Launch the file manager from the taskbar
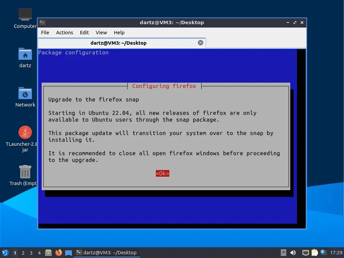344x258 pixels. click(x=48, y=253)
